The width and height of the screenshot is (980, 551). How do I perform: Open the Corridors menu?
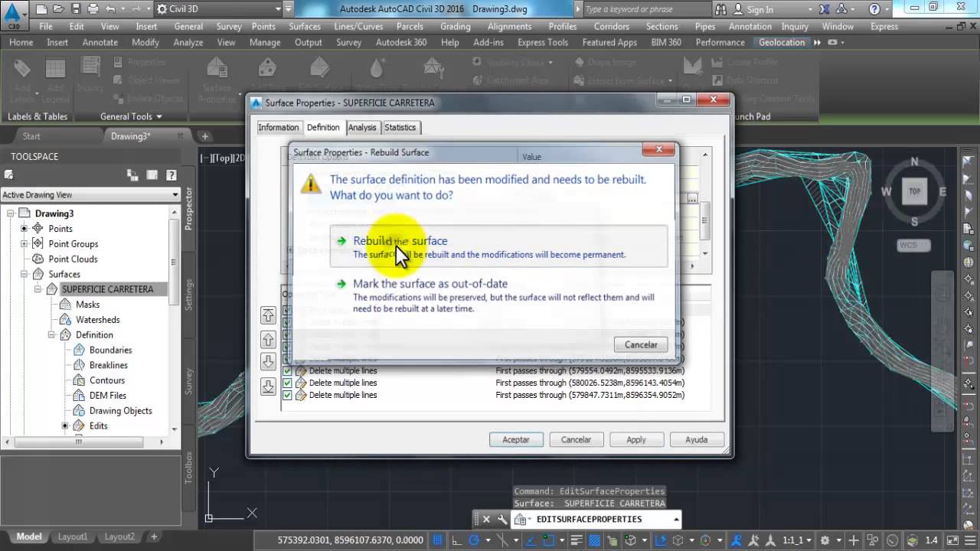(x=611, y=26)
